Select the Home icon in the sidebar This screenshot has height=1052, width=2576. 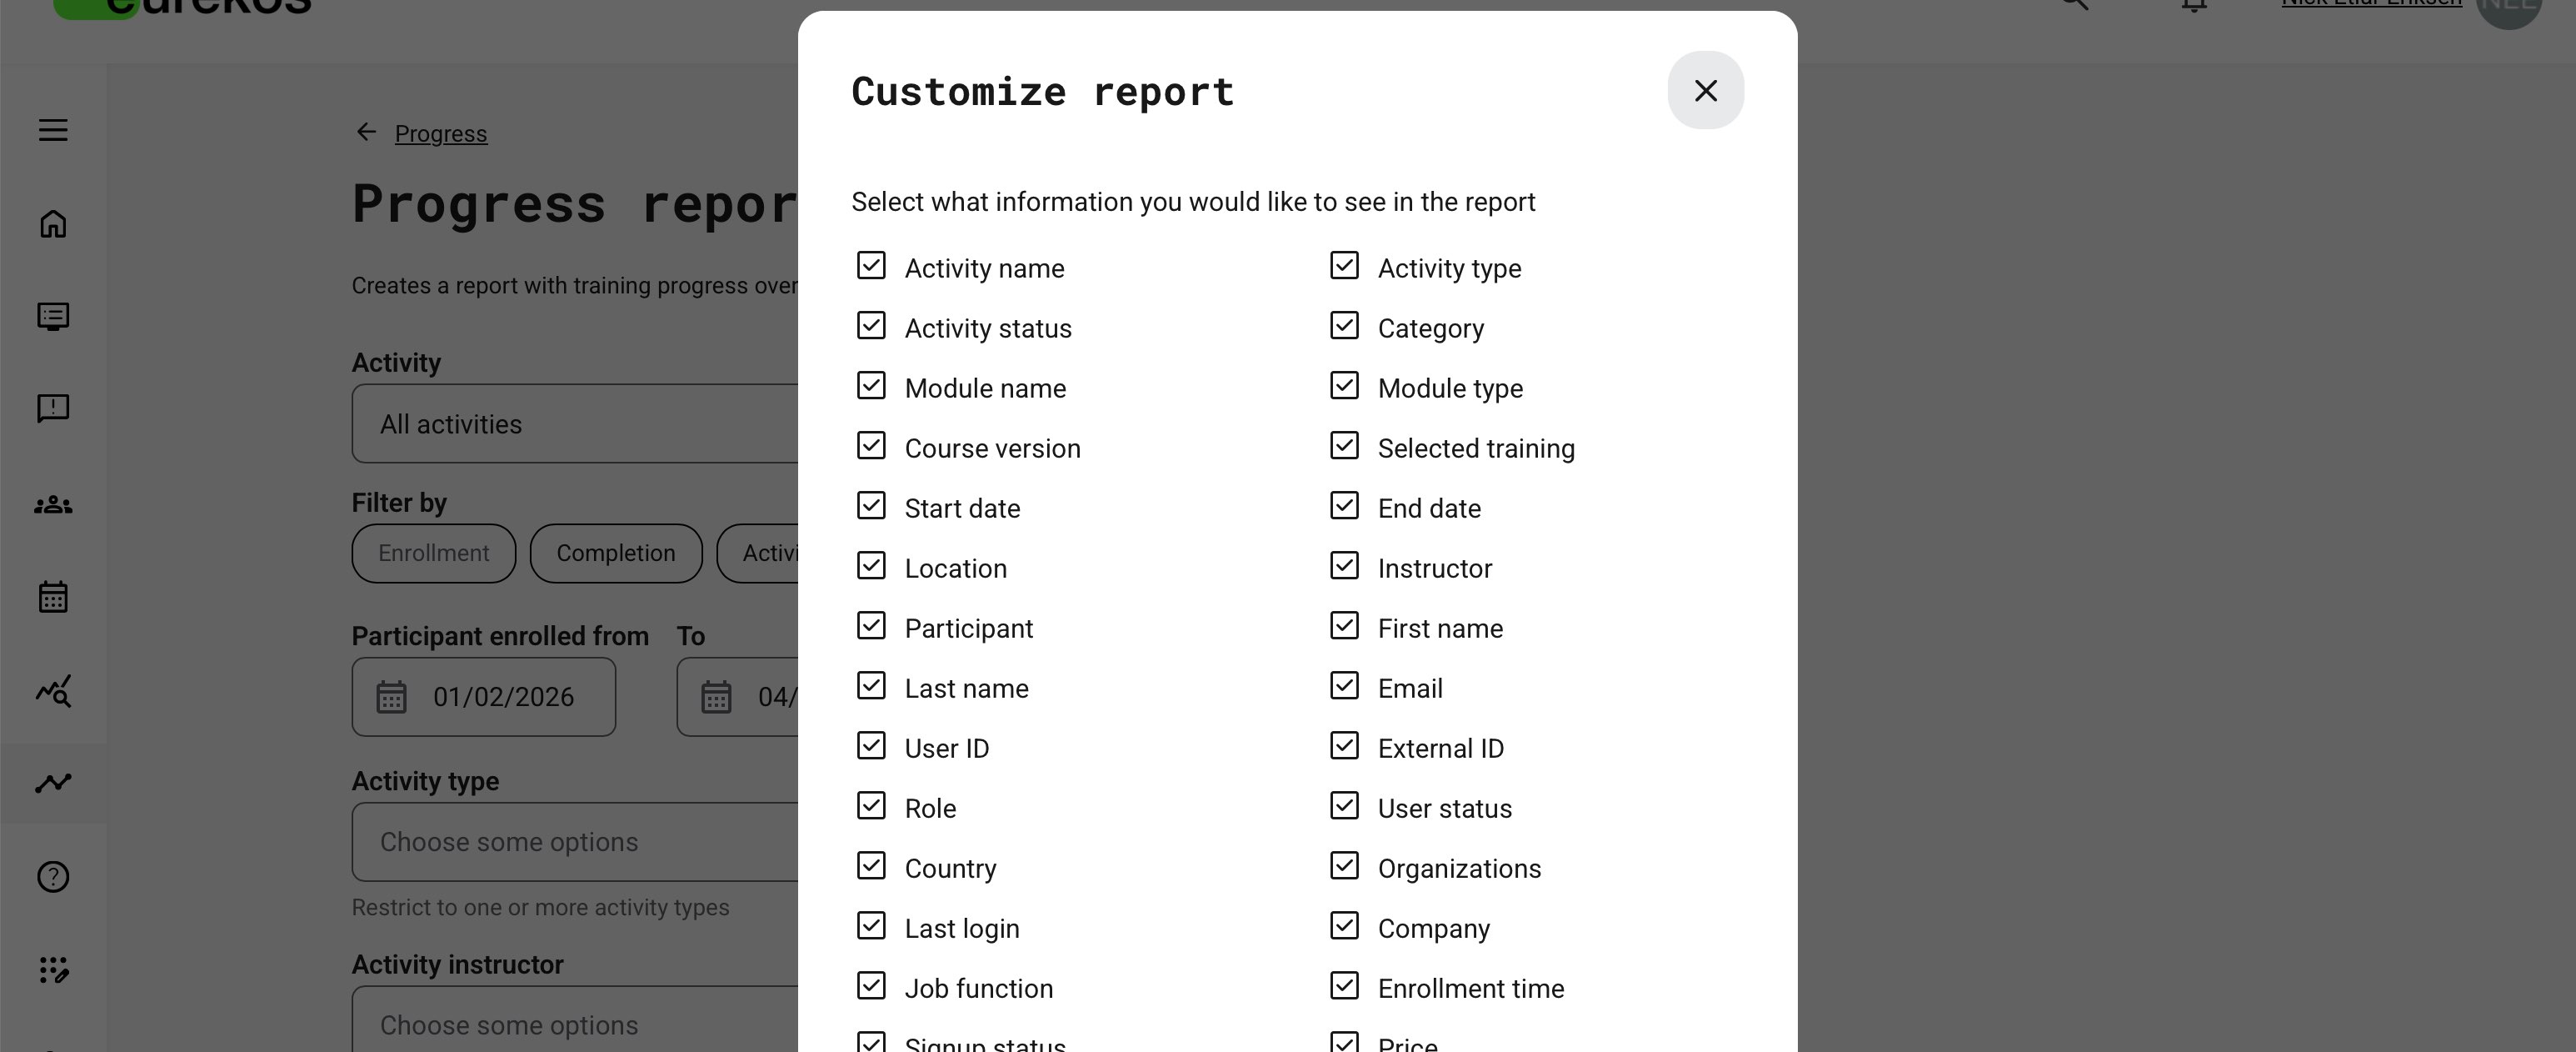(x=53, y=224)
